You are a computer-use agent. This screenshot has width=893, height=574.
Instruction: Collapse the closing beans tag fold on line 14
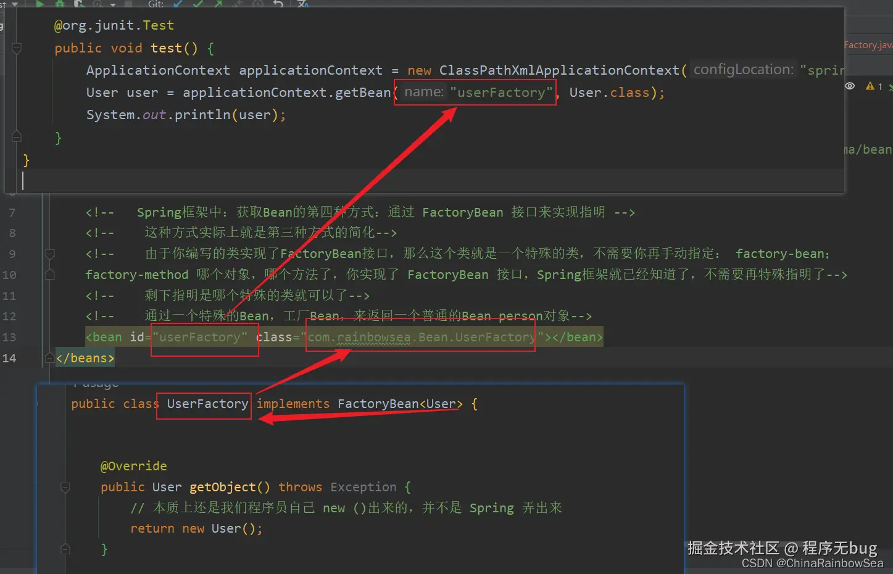50,358
